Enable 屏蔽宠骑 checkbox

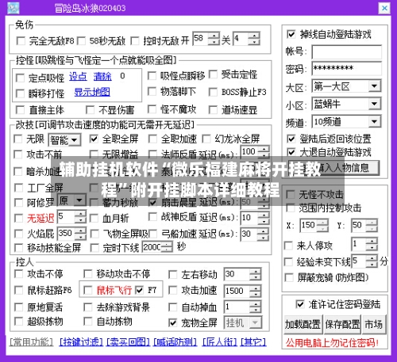(x=288, y=278)
